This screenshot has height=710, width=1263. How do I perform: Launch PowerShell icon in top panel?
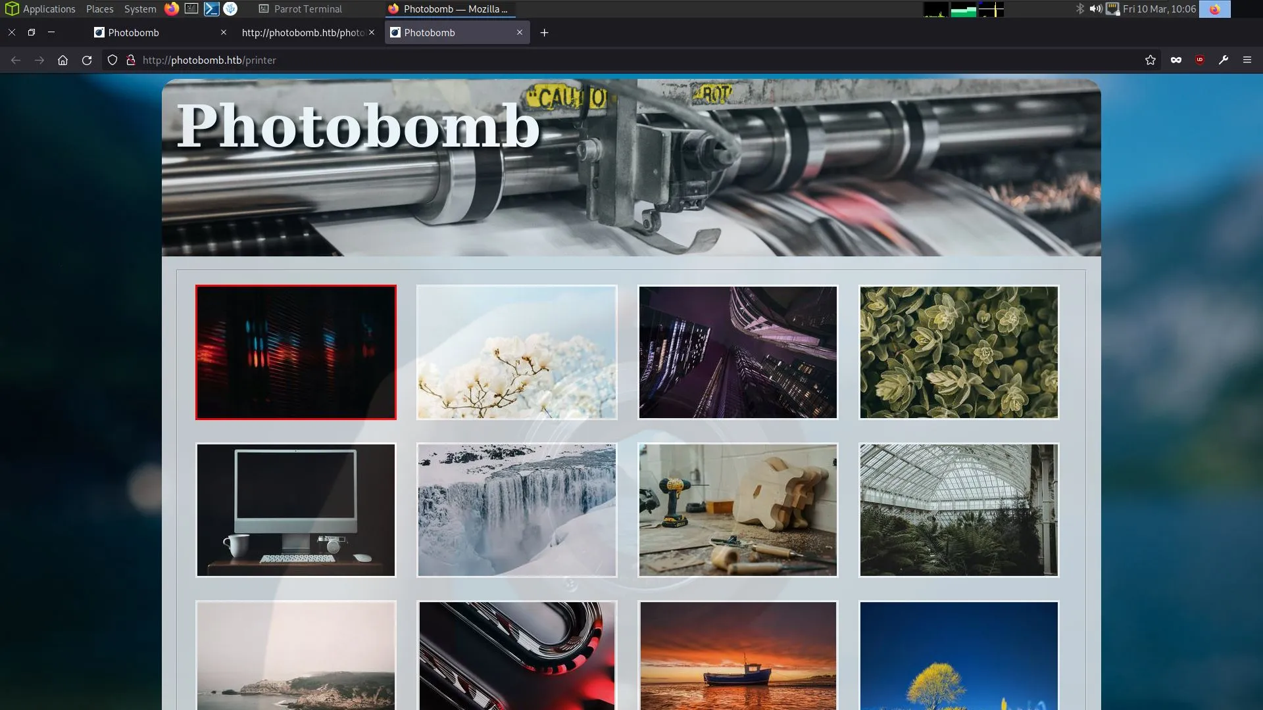click(x=211, y=9)
